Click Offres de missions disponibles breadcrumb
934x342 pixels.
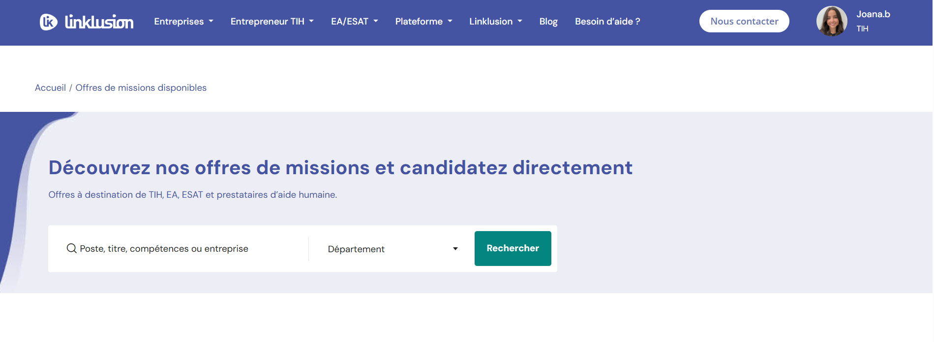click(141, 88)
